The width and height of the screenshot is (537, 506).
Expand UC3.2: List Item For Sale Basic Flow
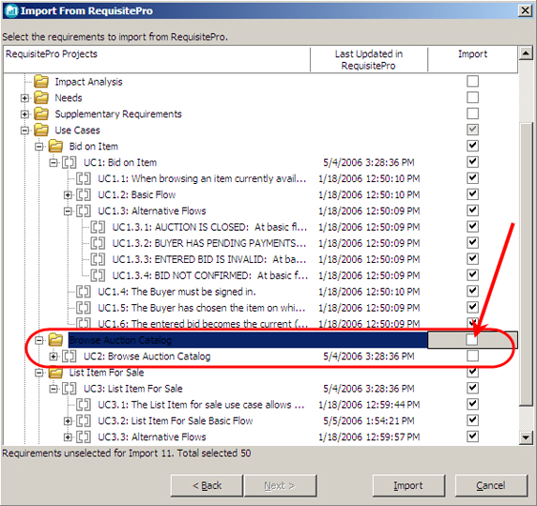coord(68,422)
